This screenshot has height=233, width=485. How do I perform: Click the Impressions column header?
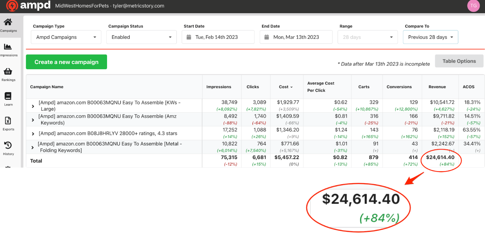219,87
